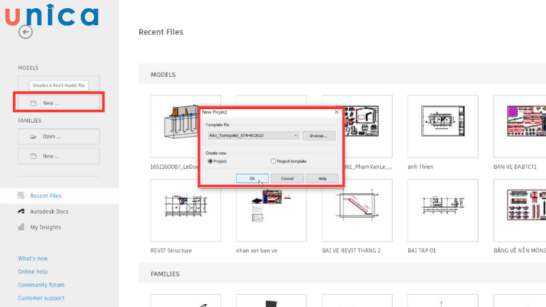546x307 pixels.
Task: Open the BAI TAP 01 thumbnail
Action: pos(442,210)
